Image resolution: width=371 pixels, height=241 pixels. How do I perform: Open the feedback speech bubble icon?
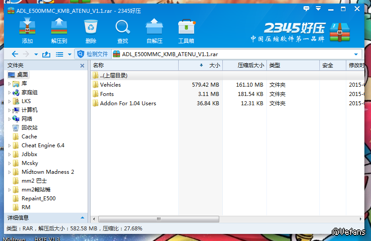coord(307,9)
